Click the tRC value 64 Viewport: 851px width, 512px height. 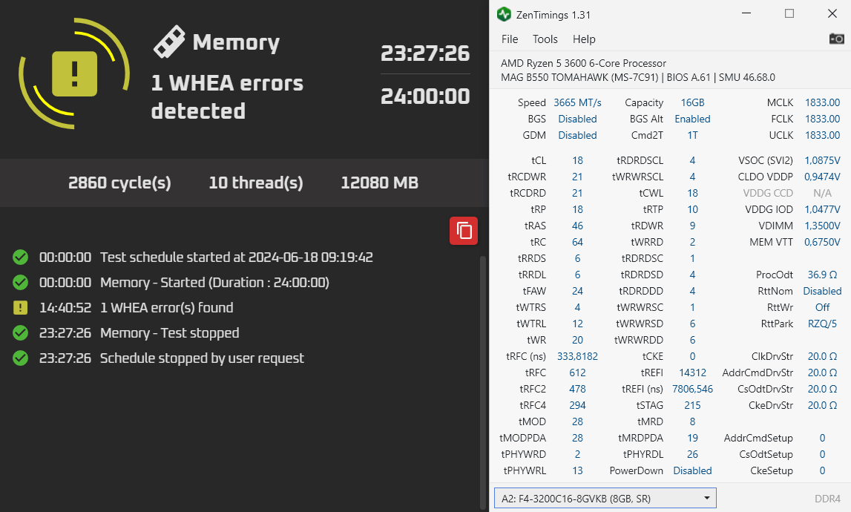click(577, 242)
